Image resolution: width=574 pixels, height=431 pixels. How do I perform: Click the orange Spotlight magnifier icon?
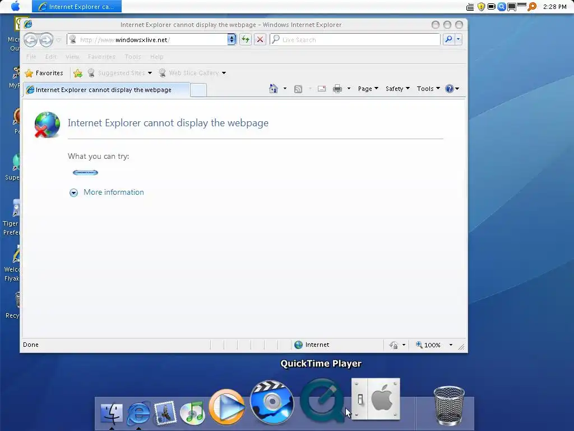(x=532, y=7)
